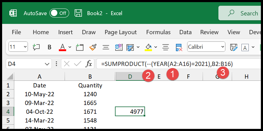The width and height of the screenshot is (263, 131).
Task: Click the 3D cubes models icon
Action: coord(119,47)
